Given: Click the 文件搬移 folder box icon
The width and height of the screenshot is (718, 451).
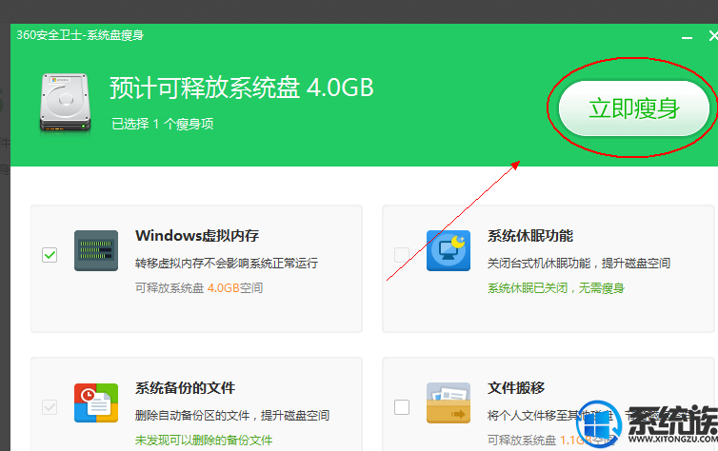Looking at the screenshot, I should click(x=449, y=402).
